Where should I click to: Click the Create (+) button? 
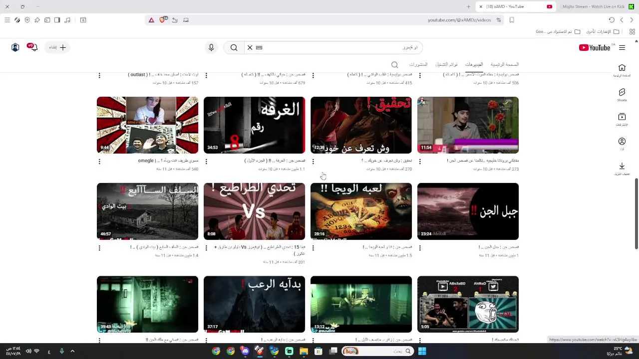point(57,47)
